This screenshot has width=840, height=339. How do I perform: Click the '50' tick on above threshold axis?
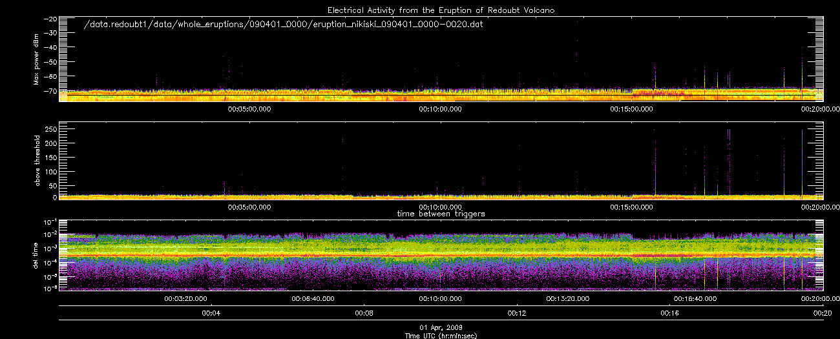(52, 185)
